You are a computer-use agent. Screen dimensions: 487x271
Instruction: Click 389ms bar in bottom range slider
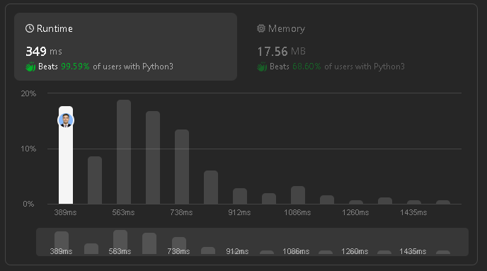[62, 243]
